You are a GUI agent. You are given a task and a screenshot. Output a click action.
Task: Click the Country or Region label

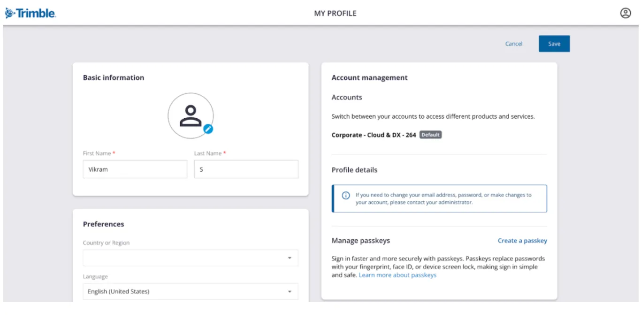click(x=107, y=243)
